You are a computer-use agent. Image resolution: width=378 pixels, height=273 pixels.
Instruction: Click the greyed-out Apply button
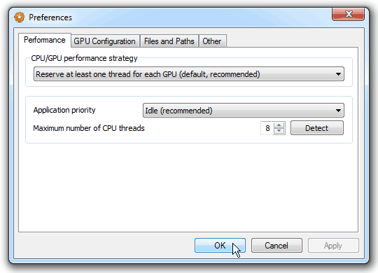coord(333,246)
